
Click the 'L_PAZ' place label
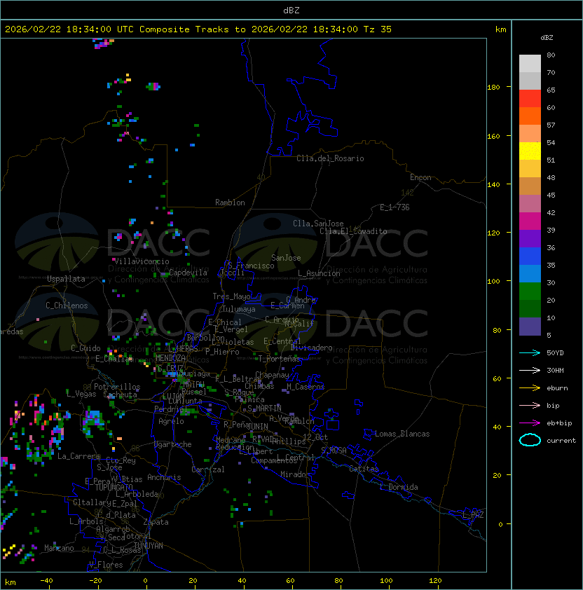coord(473,515)
